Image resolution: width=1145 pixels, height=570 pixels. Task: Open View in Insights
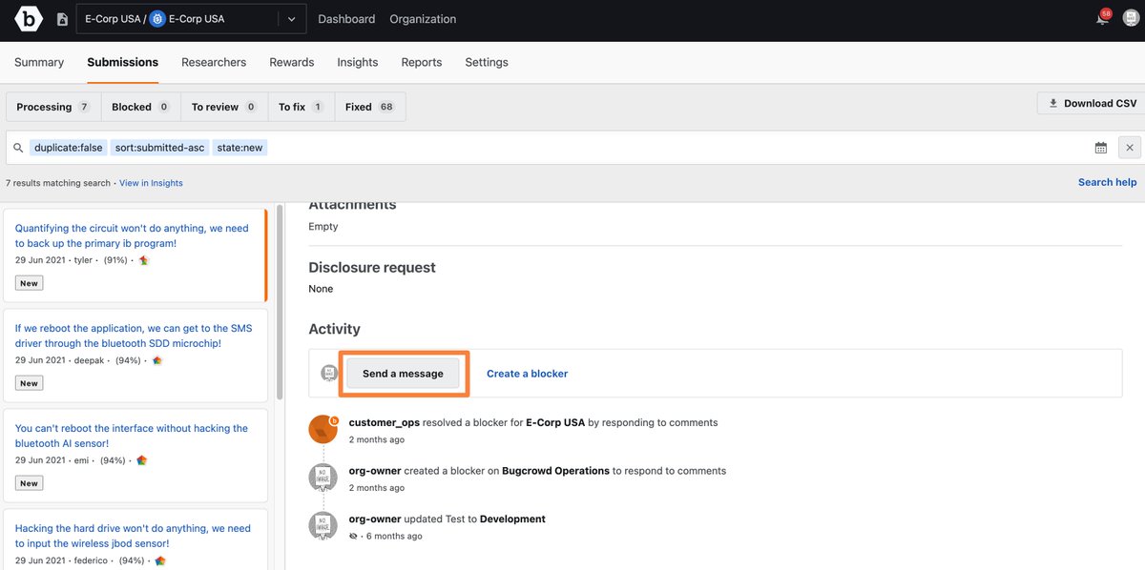(x=149, y=182)
